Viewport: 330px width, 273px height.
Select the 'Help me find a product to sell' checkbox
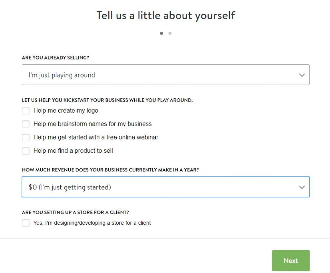coord(26,151)
